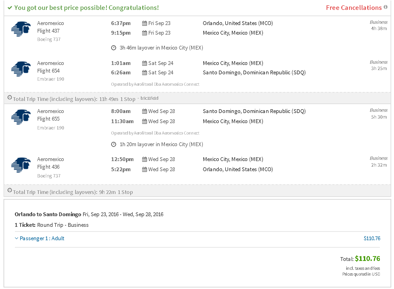The width and height of the screenshot is (394, 289).
Task: Click clock icon beside 3h 46m layover
Action: [114, 48]
